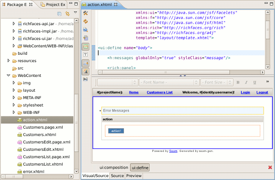
Task: Collapse All in the Package Explorer toolbar
Action: coord(59,14)
